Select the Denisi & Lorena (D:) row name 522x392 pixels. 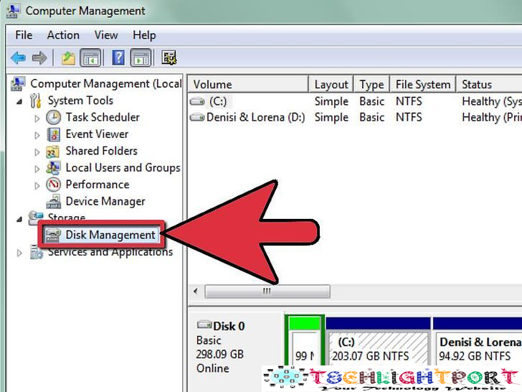pyautogui.click(x=256, y=117)
